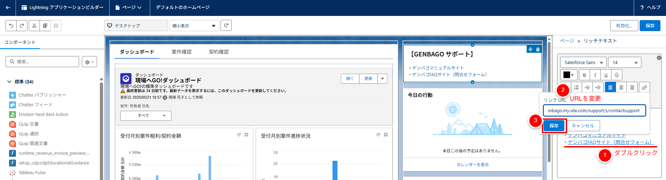
Task: Open the help menu (ヘルプ)
Action: pyautogui.click(x=650, y=8)
